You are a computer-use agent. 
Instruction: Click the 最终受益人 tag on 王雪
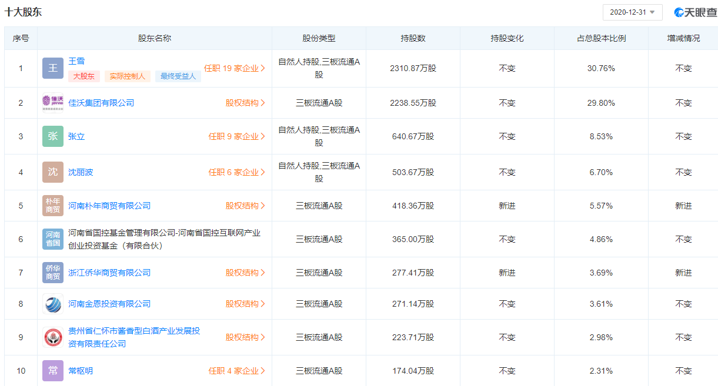pyautogui.click(x=178, y=76)
